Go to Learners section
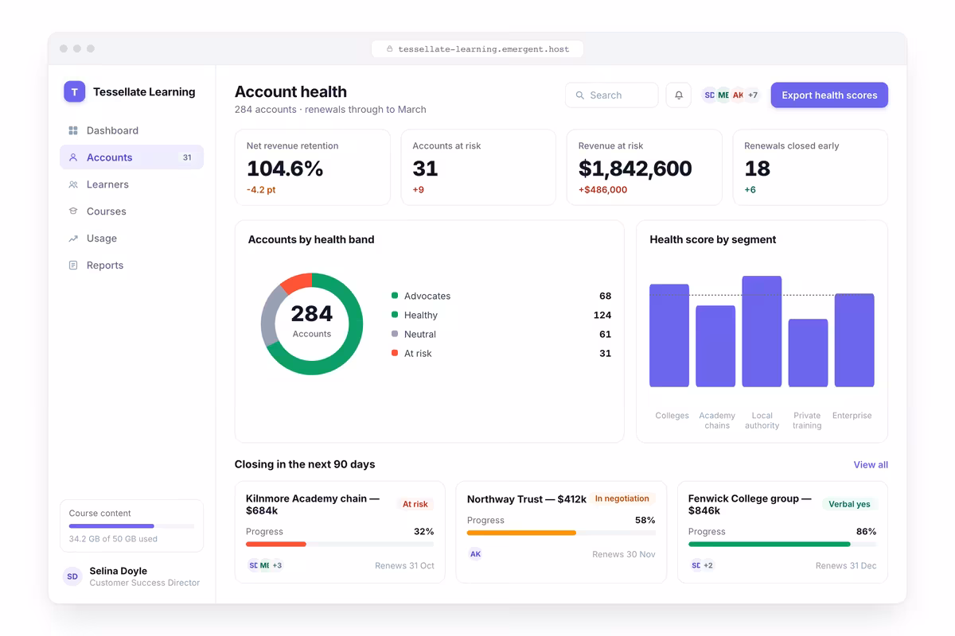 click(x=131, y=184)
